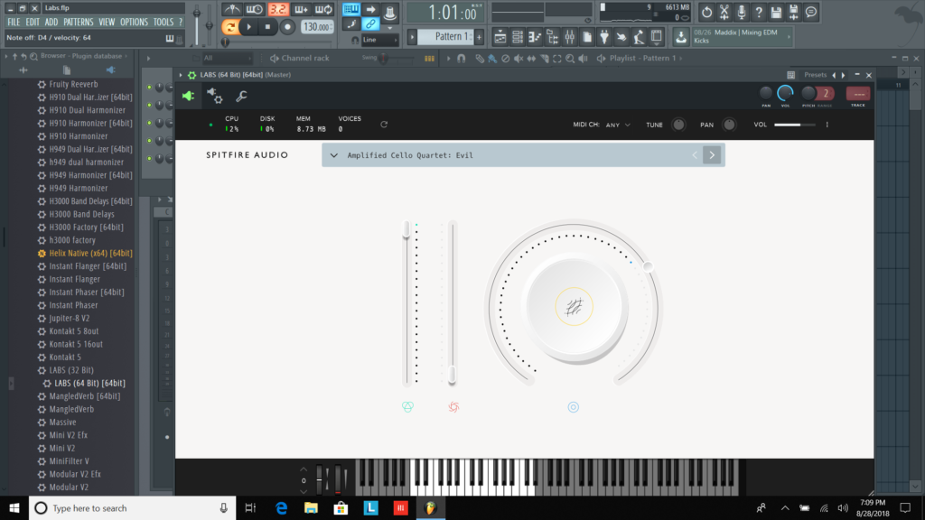
Task: Click the refresh icon beside VOICES
Action: point(384,125)
